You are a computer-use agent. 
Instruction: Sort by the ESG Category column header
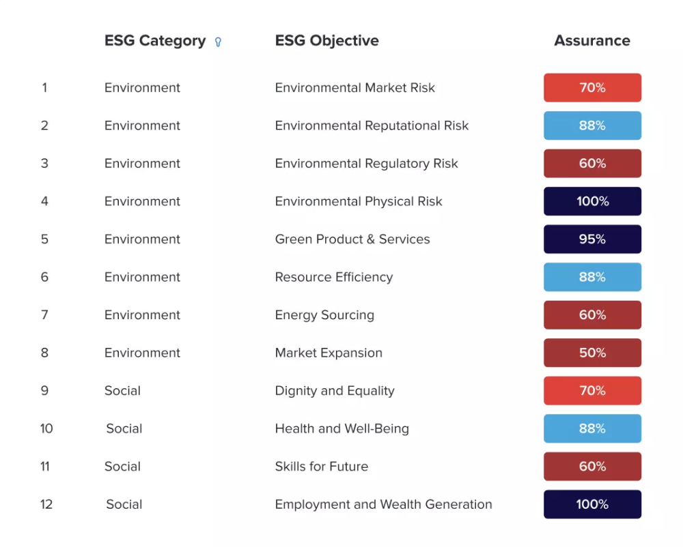[x=154, y=40]
